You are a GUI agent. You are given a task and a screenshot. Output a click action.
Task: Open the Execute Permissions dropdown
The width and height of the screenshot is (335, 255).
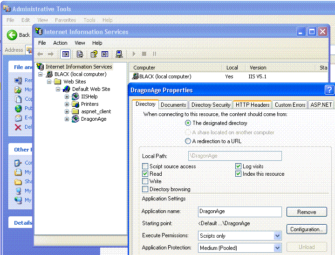(278, 236)
